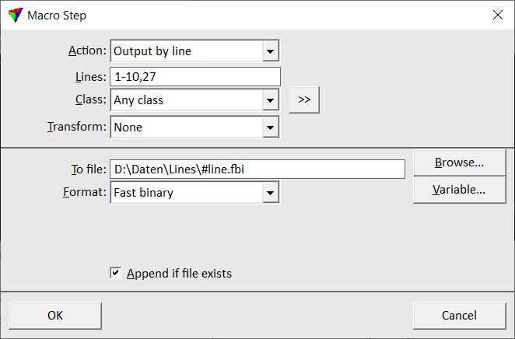Click the >> class selection button
Viewport: 515px width, 339px height.
pyautogui.click(x=303, y=100)
